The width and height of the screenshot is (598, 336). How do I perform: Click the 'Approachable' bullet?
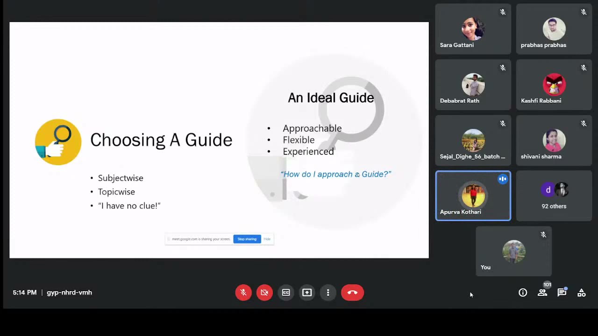point(312,128)
